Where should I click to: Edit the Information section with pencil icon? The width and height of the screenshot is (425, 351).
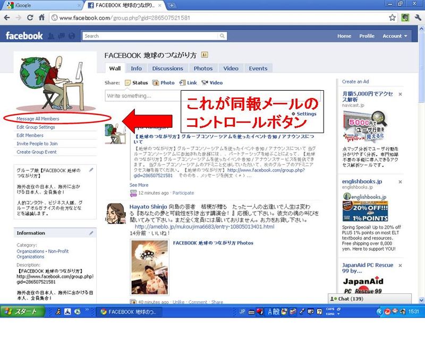(x=91, y=233)
